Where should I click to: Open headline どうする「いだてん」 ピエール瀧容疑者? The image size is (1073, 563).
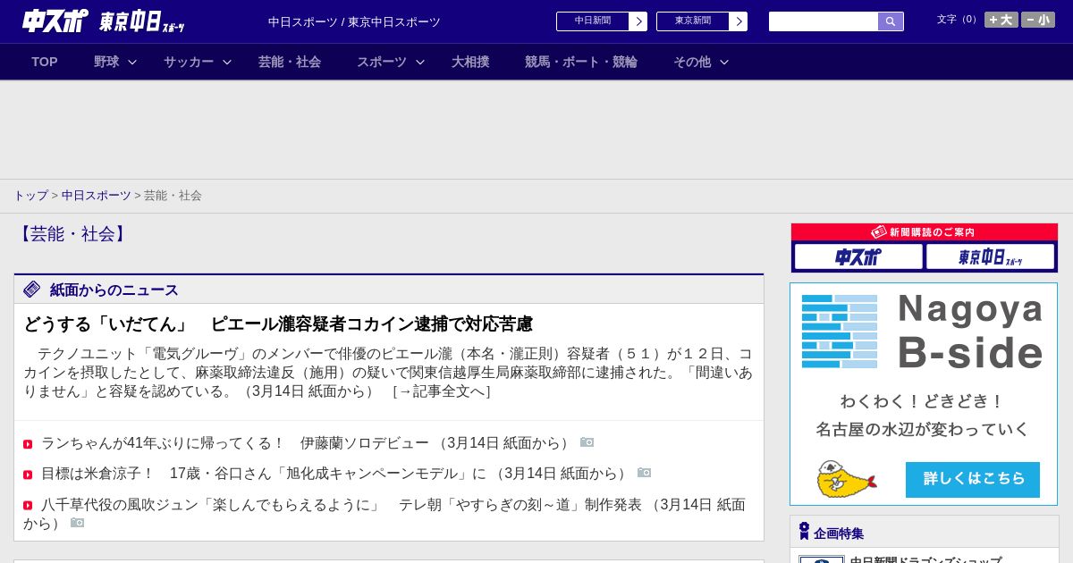pos(278,324)
